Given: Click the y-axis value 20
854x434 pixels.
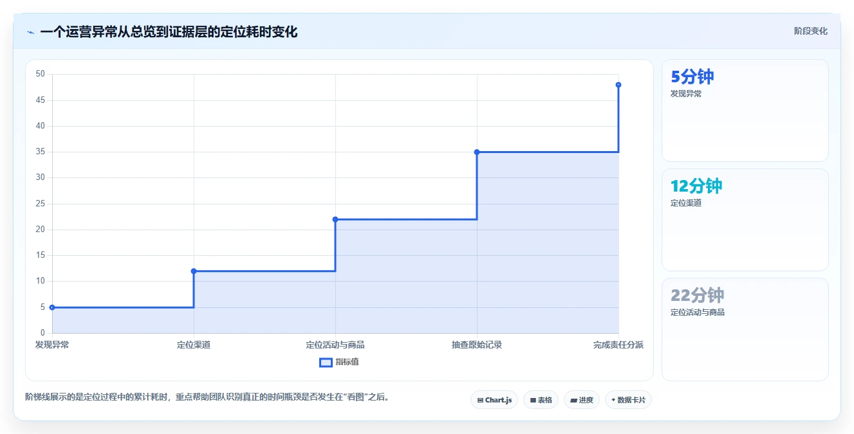Looking at the screenshot, I should (x=41, y=230).
